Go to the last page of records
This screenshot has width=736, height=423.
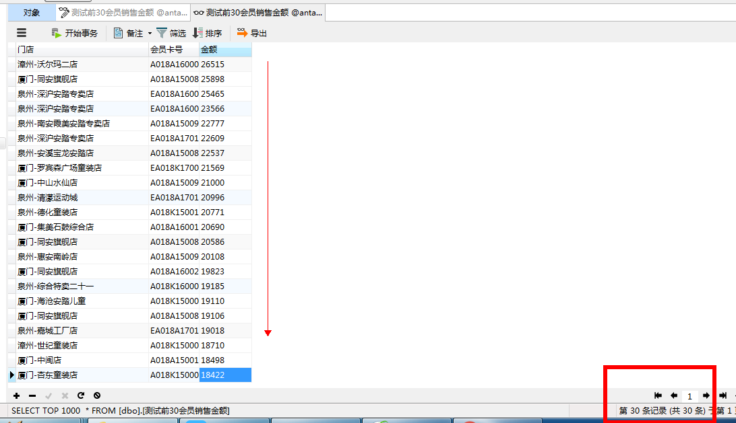722,396
